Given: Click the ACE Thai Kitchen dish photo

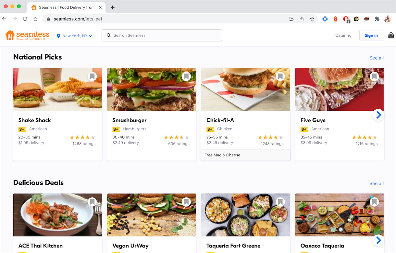Looking at the screenshot, I should pyautogui.click(x=57, y=215).
